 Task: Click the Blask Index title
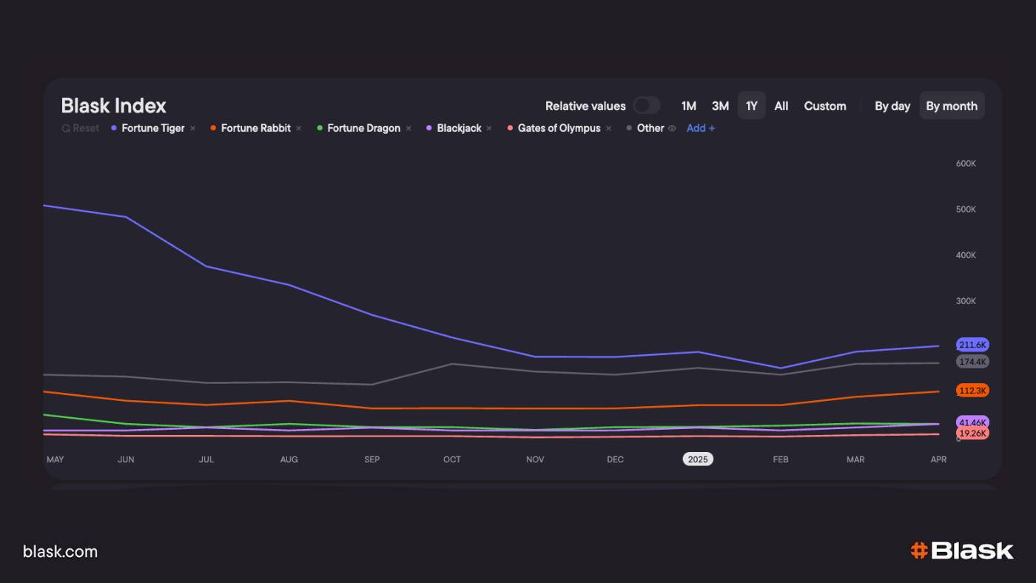[113, 106]
